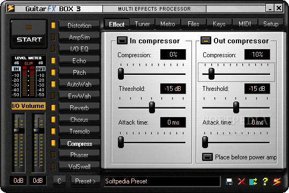Select the Compress effect button
Viewport: 289px width, 193px height.
(79, 143)
